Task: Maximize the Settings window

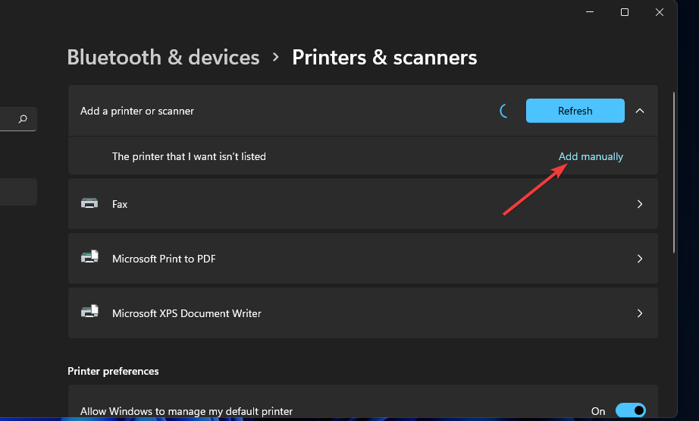Action: 625,12
